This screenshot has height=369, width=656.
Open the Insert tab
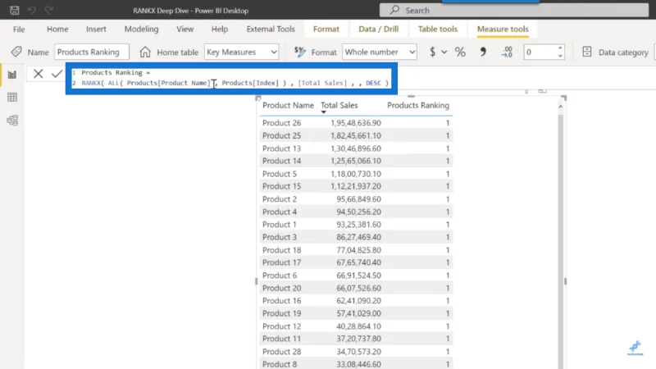(96, 29)
